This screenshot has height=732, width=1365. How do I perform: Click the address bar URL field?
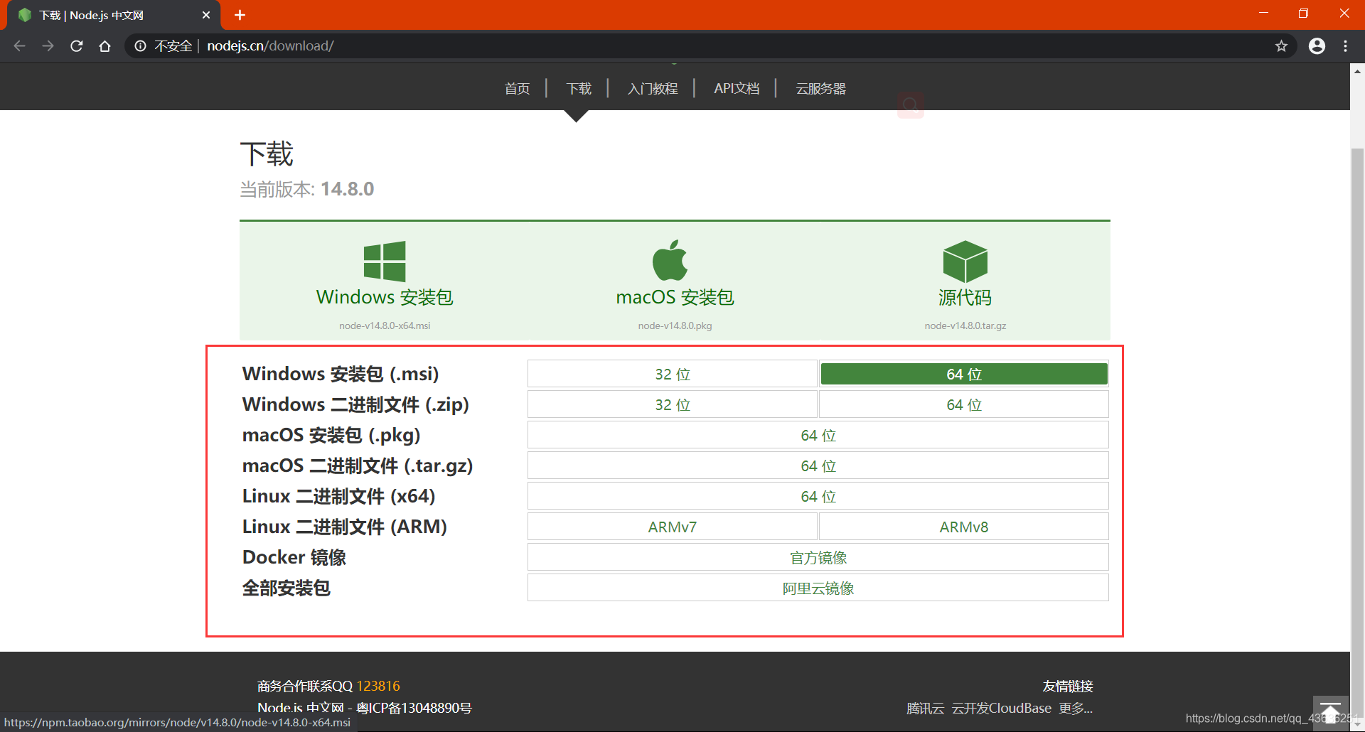pyautogui.click(x=711, y=46)
